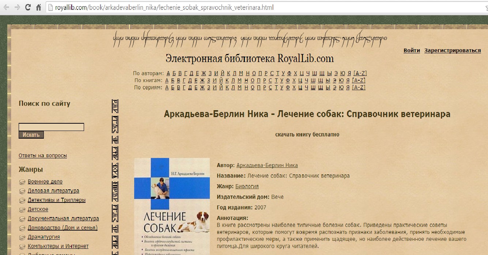Click the browser Forward arrow
The image size is (488, 255).
coord(17,7)
